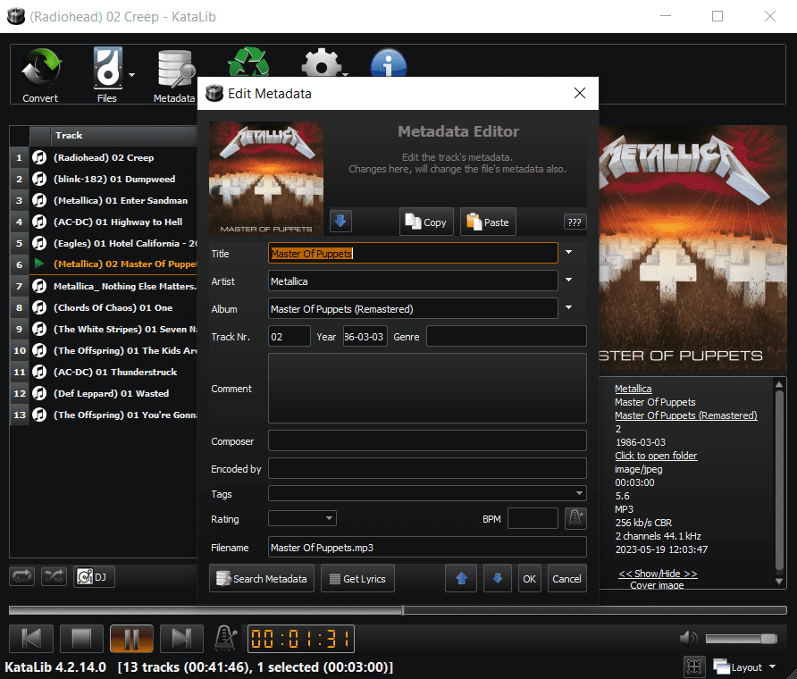Open the Layout dropdown menu
Screen dimensions: 797x679
tap(744, 666)
